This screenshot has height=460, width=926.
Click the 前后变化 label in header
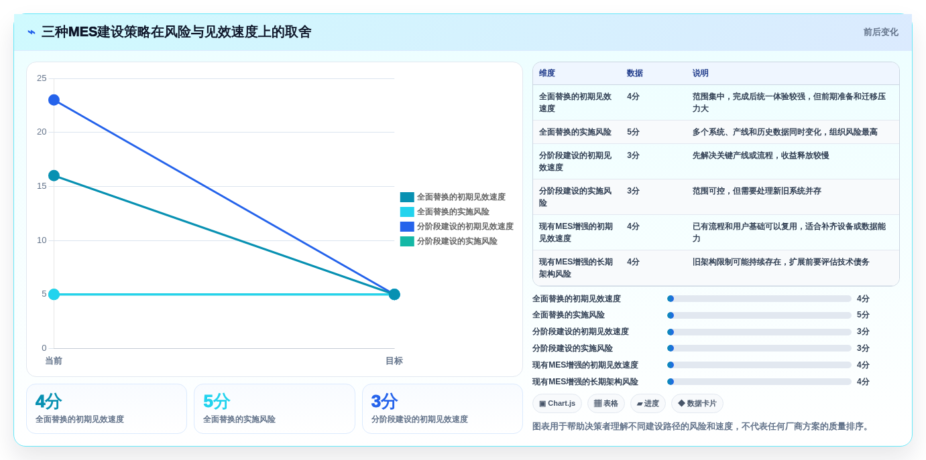[x=880, y=32]
